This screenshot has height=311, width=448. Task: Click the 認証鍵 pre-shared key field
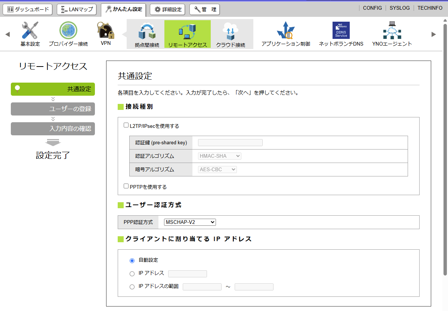pyautogui.click(x=230, y=143)
